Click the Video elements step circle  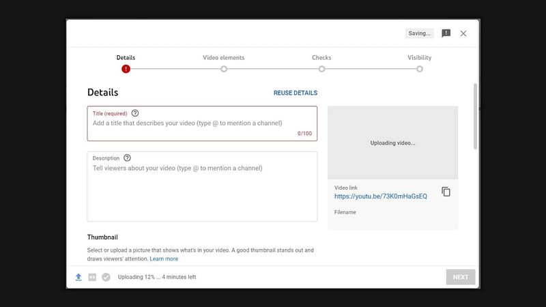224,69
